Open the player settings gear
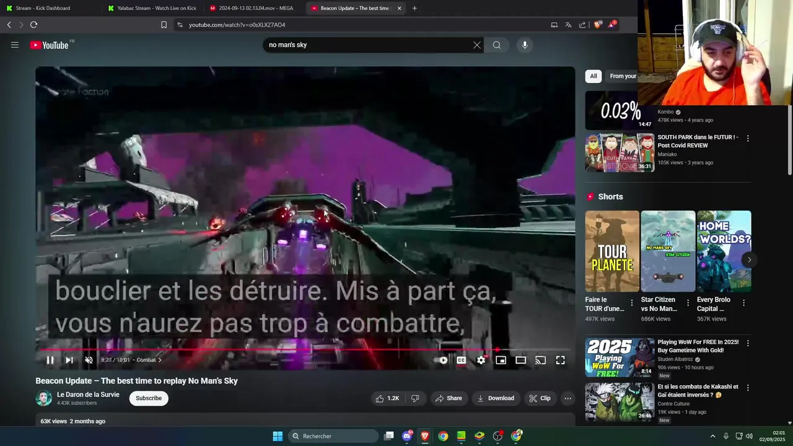Viewport: 793px width, 446px height. click(x=481, y=360)
